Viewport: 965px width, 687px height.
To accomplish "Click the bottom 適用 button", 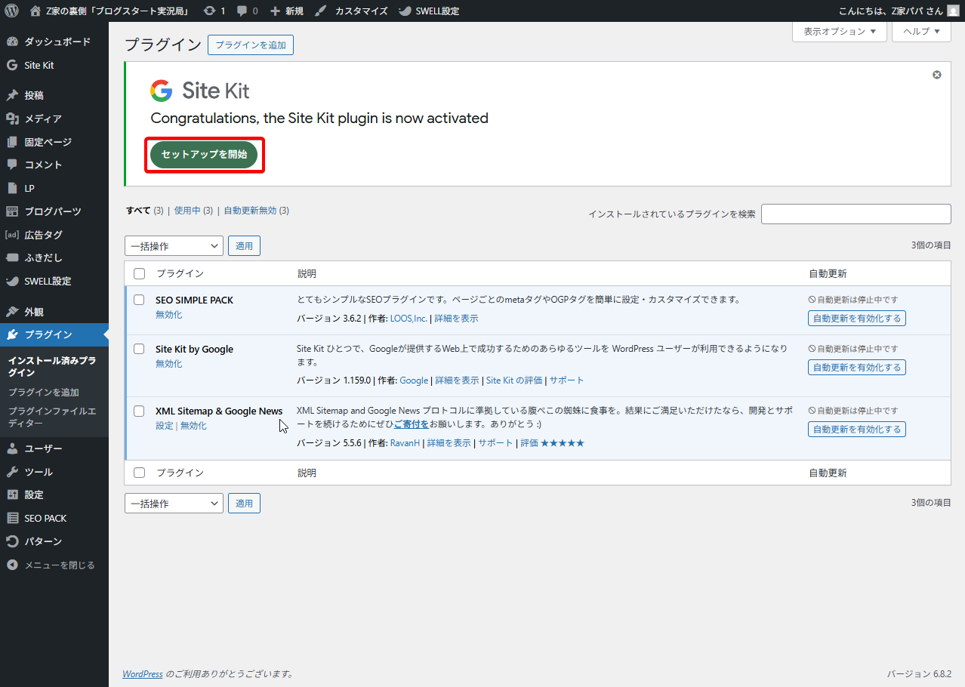I will (x=244, y=503).
